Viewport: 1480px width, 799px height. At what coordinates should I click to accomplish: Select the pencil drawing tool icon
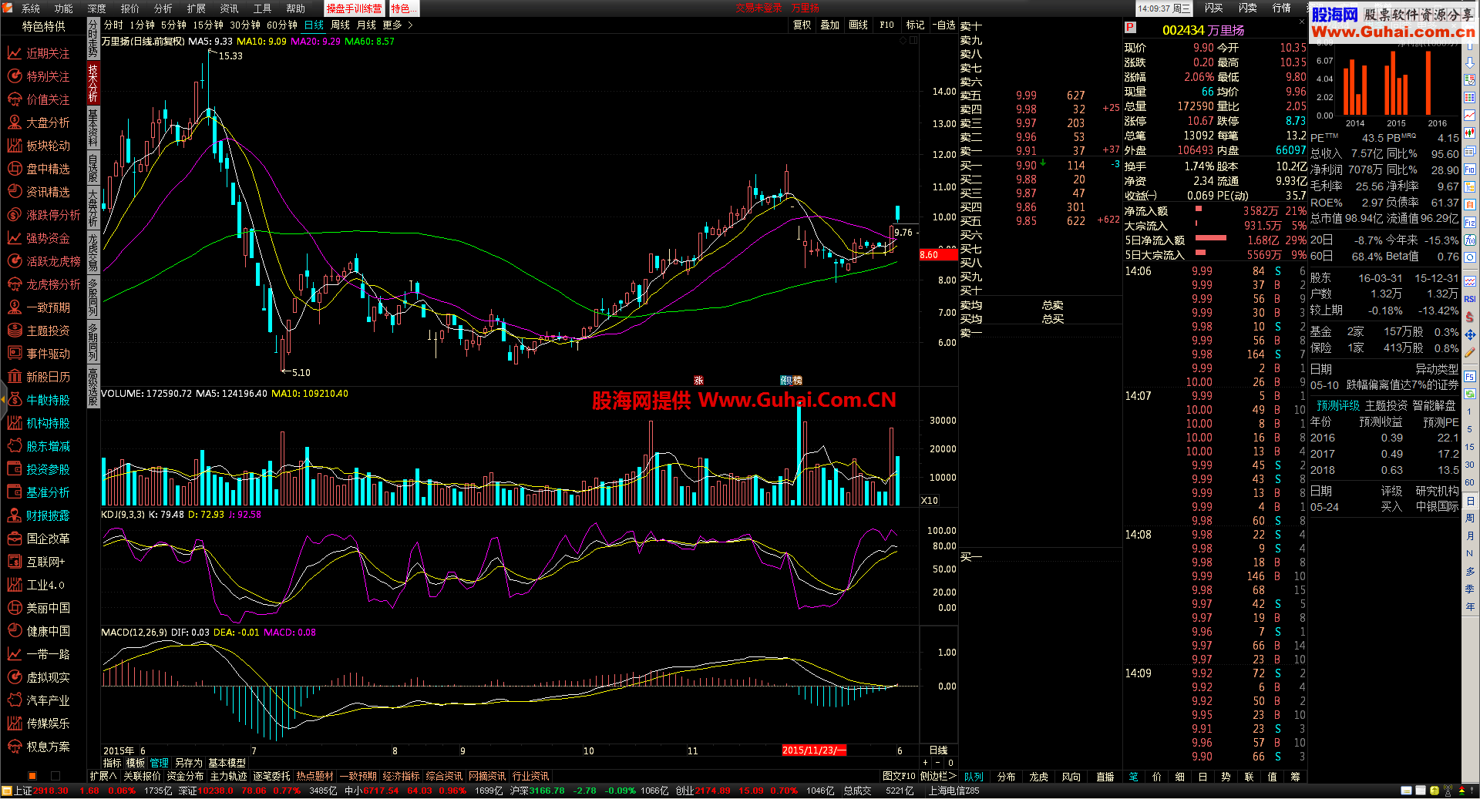pyautogui.click(x=1470, y=352)
